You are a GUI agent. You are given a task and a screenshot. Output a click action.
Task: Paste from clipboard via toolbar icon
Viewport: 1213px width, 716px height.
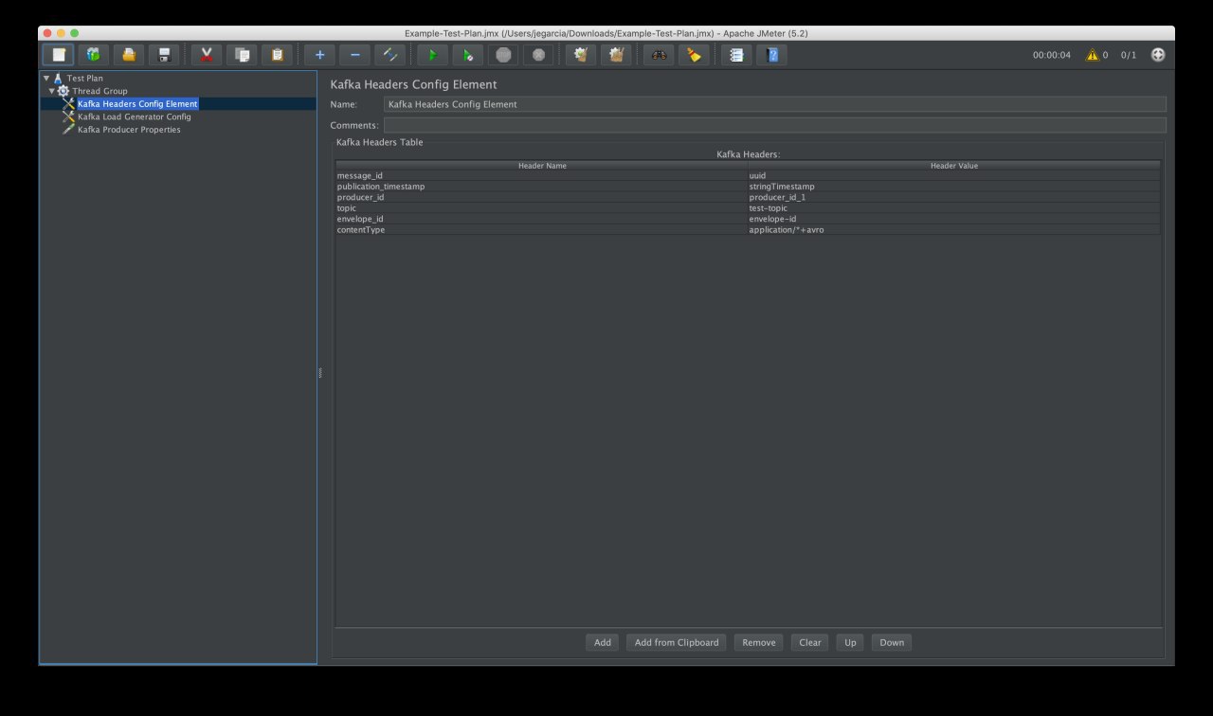(x=277, y=55)
